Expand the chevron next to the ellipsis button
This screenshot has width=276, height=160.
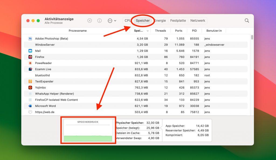(115, 21)
